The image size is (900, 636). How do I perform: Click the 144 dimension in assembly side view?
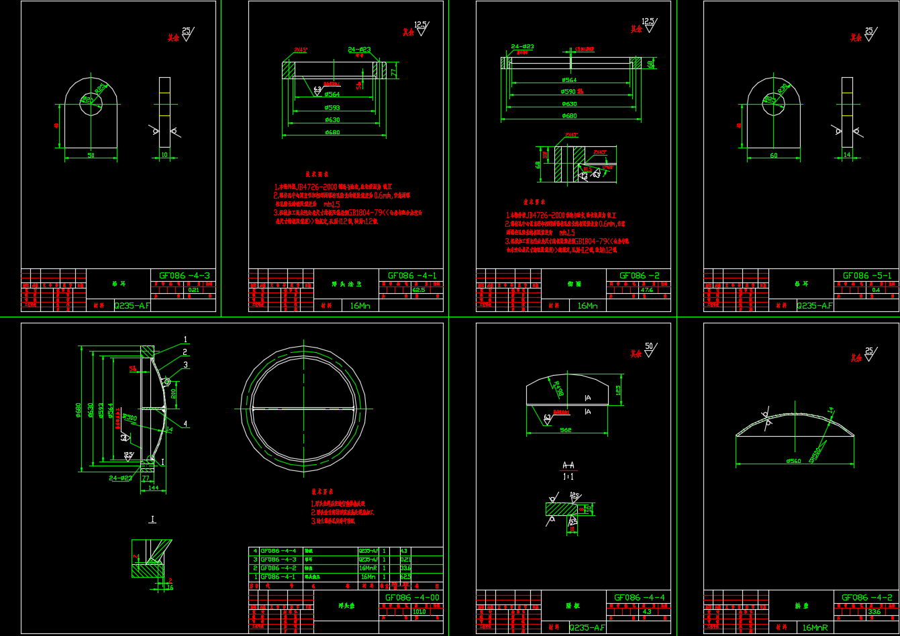tap(152, 488)
